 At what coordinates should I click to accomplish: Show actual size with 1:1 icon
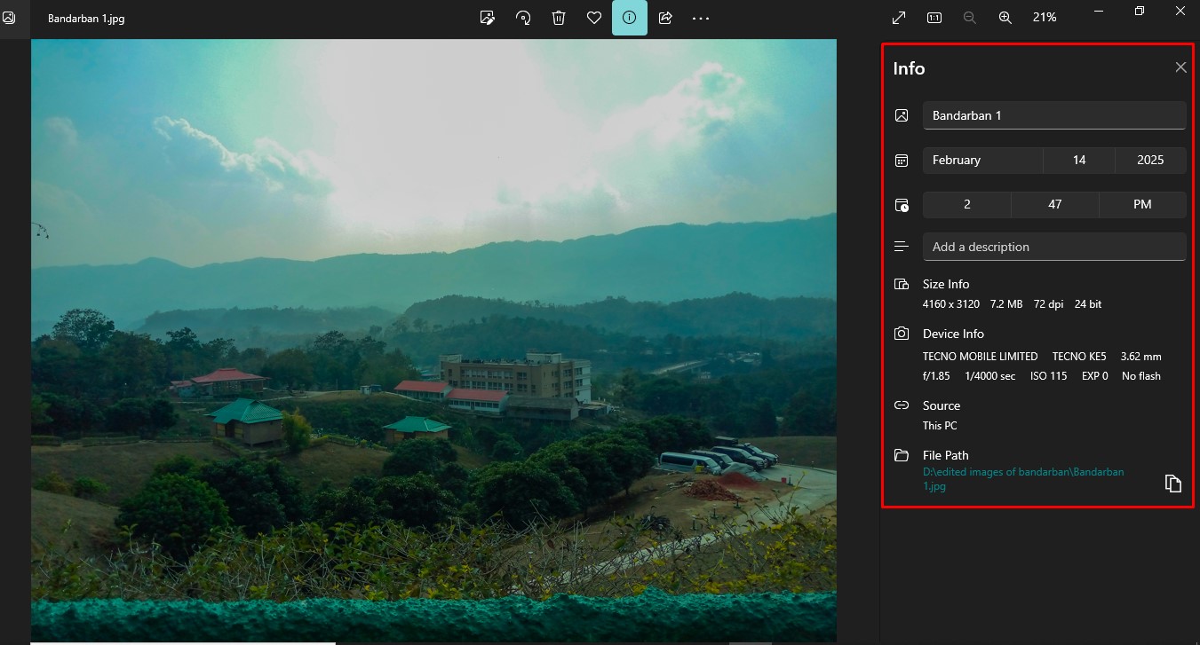934,18
